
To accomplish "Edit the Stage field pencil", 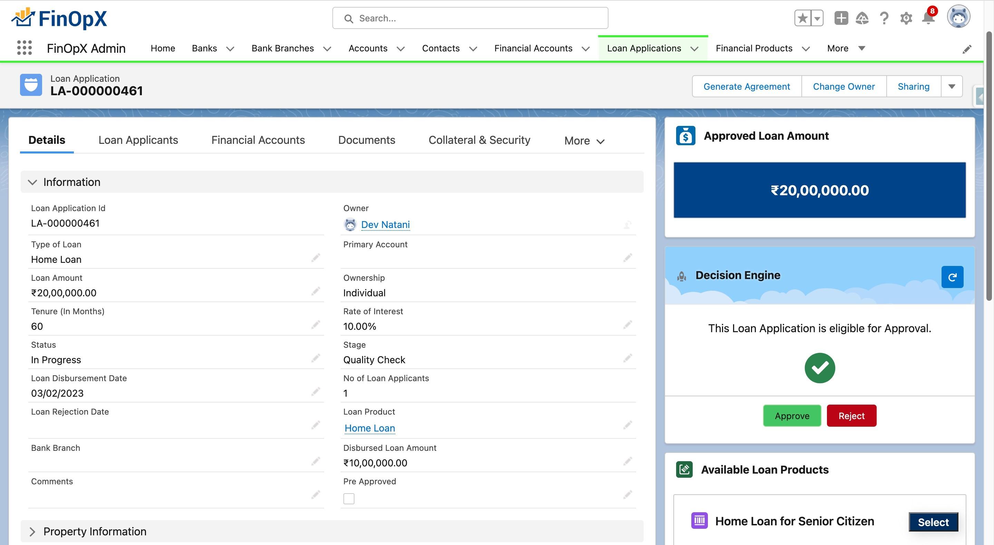I will point(627,358).
